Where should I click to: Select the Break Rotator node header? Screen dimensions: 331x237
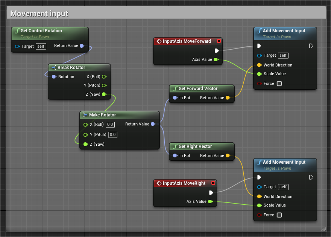(x=71, y=68)
